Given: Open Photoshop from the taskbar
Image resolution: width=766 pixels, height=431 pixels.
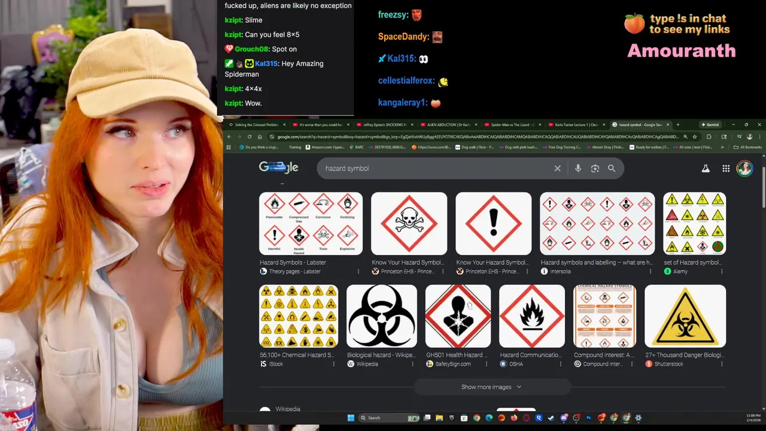Looking at the screenshot, I should pos(589,418).
